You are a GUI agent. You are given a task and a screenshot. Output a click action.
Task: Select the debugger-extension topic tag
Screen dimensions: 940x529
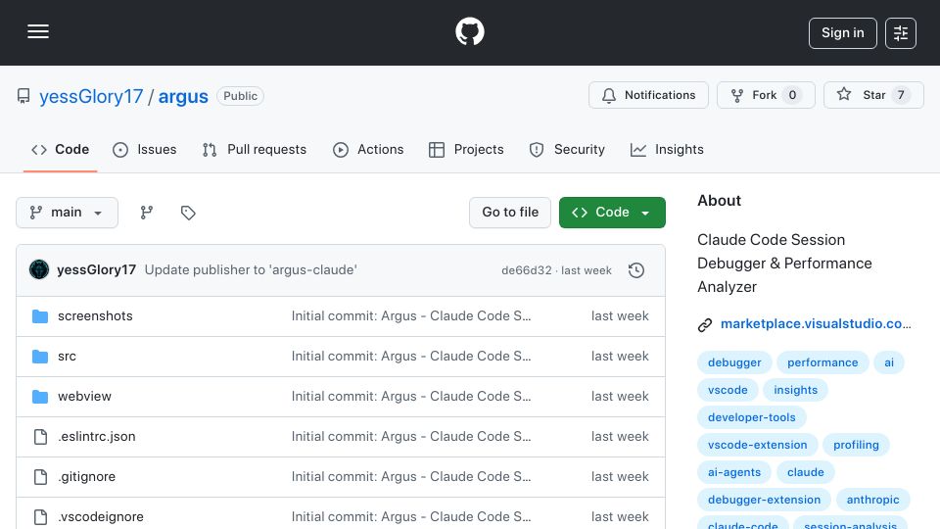765,501
